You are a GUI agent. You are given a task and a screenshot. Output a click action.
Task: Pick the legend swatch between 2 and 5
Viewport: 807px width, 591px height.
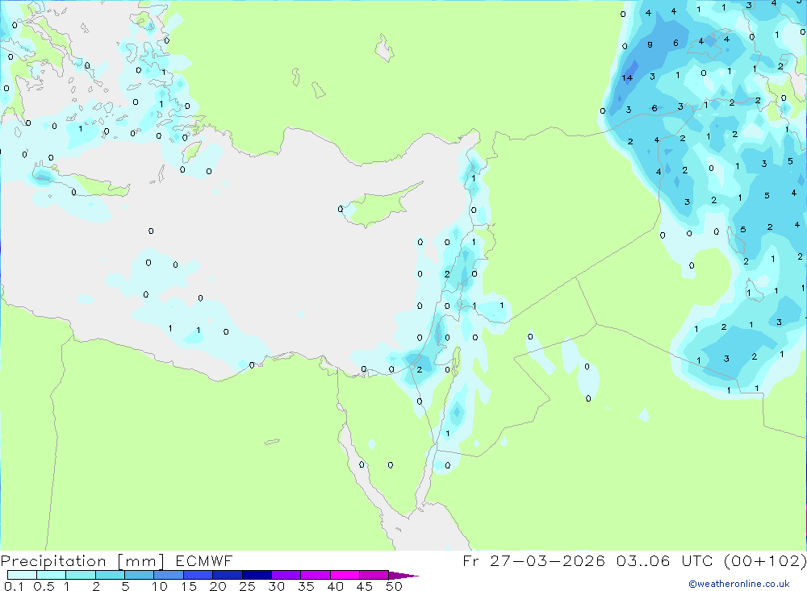point(110,575)
